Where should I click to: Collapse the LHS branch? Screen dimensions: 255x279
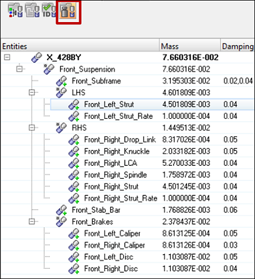coord(32,92)
